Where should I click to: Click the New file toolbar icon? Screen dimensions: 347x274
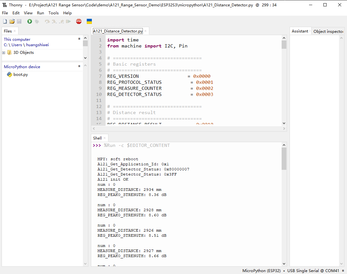tap(5, 21)
